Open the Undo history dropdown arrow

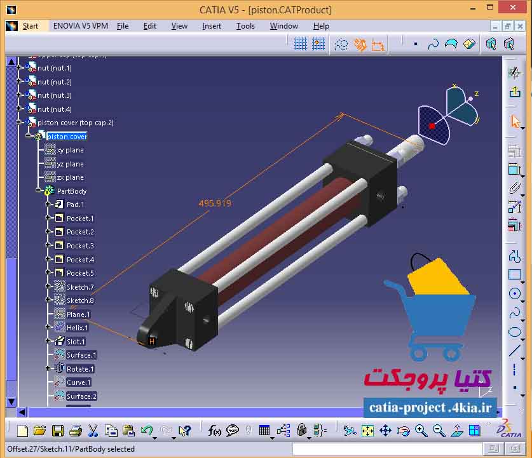tap(154, 438)
